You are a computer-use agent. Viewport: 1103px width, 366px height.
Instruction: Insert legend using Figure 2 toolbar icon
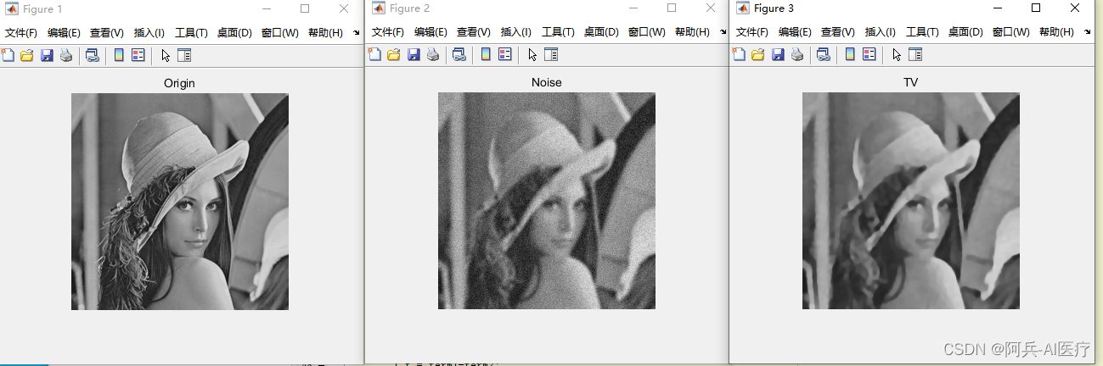[x=504, y=55]
